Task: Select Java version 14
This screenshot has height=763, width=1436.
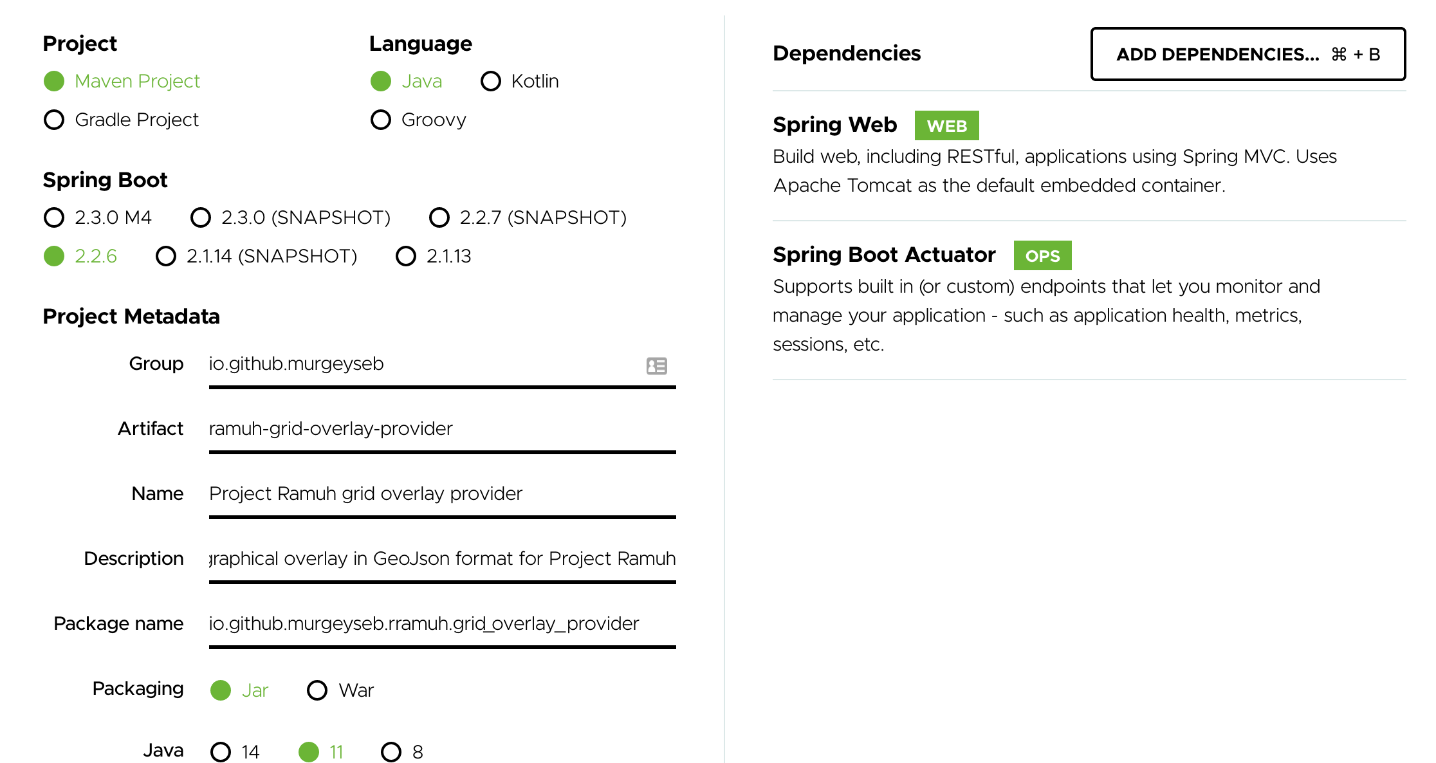Action: pos(221,751)
